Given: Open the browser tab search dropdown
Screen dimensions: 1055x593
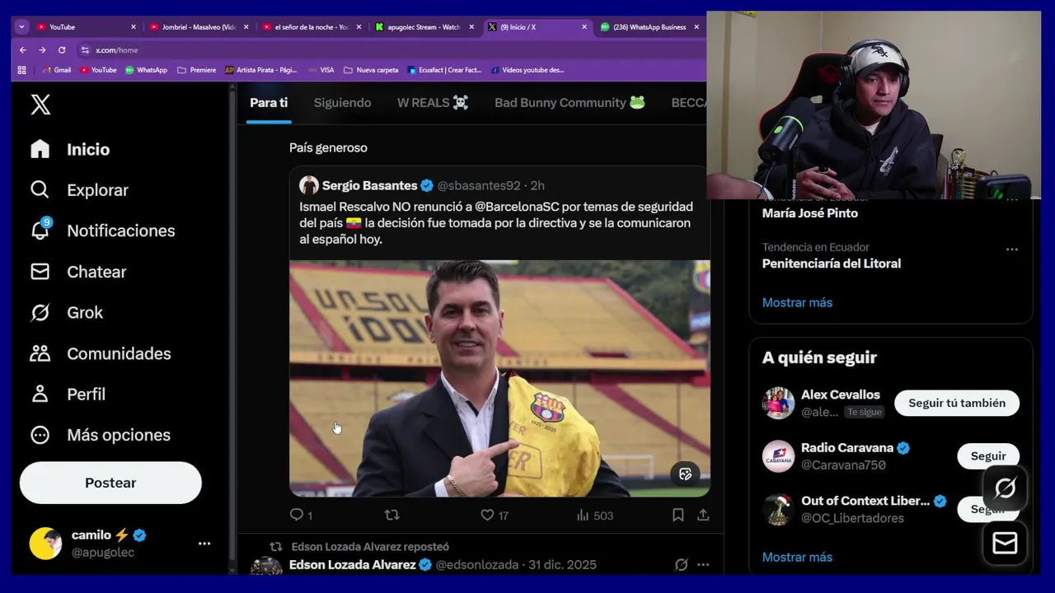Looking at the screenshot, I should (22, 27).
